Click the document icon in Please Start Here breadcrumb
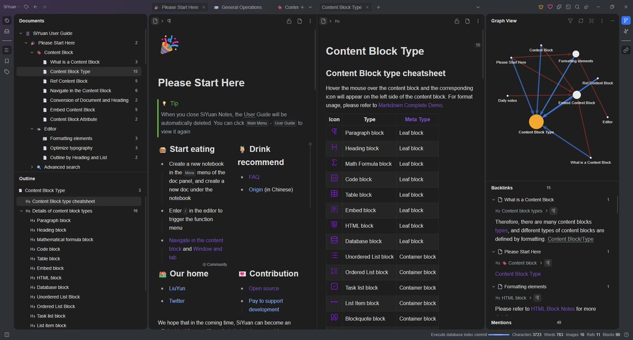 (x=155, y=21)
